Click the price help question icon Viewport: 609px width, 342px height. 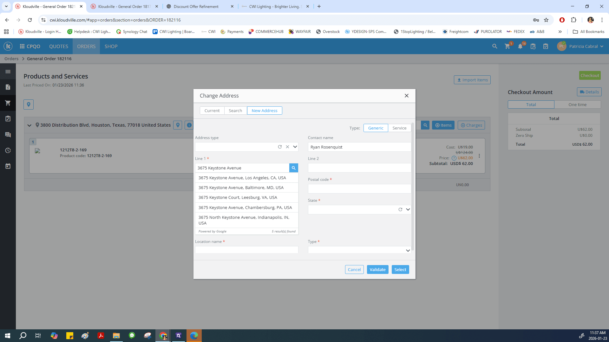point(454,158)
